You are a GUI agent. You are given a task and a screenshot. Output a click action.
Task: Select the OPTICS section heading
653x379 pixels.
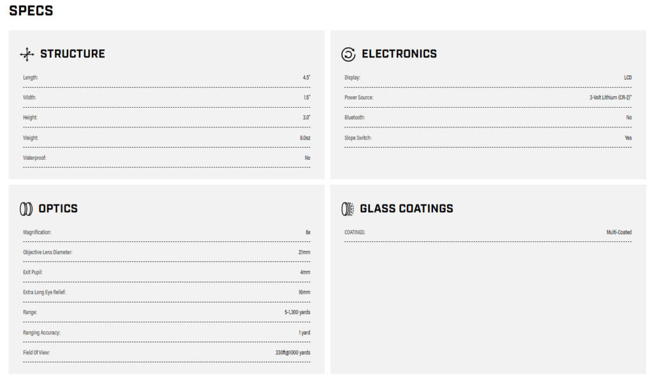[58, 208]
